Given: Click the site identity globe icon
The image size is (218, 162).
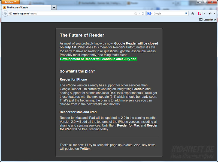Looking at the screenshot, I should pos(11,14).
